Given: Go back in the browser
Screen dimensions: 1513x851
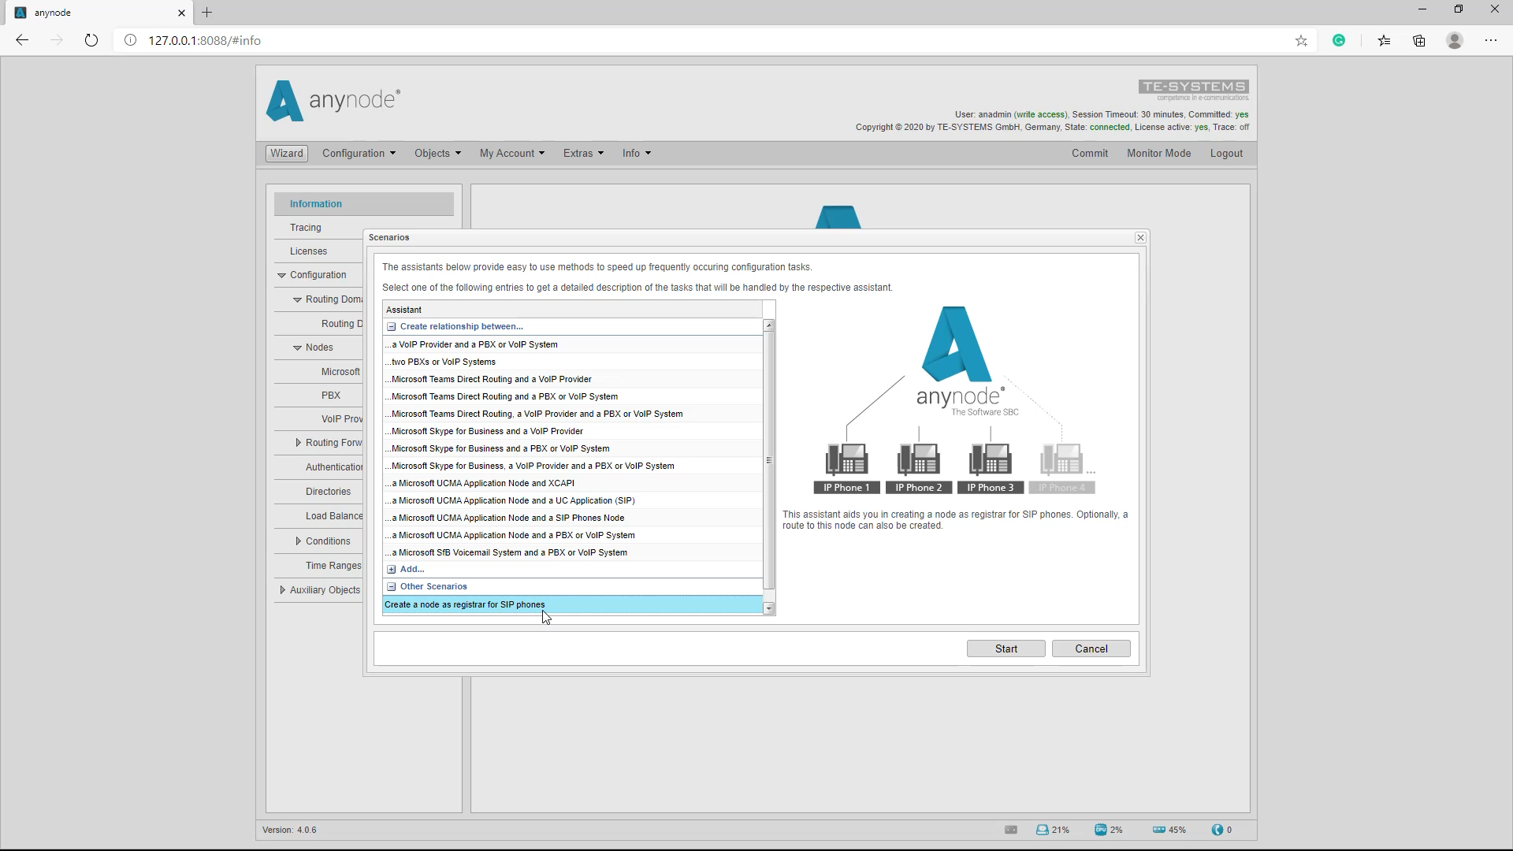Looking at the screenshot, I should coord(22,40).
